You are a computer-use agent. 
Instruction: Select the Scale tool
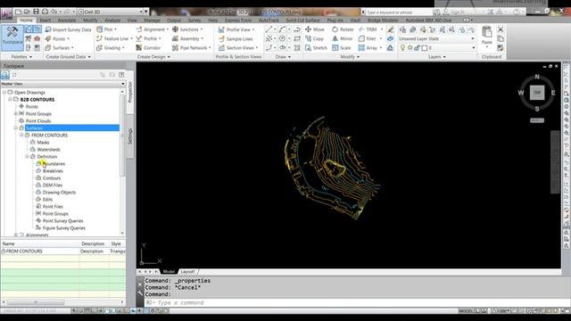pyautogui.click(x=342, y=47)
